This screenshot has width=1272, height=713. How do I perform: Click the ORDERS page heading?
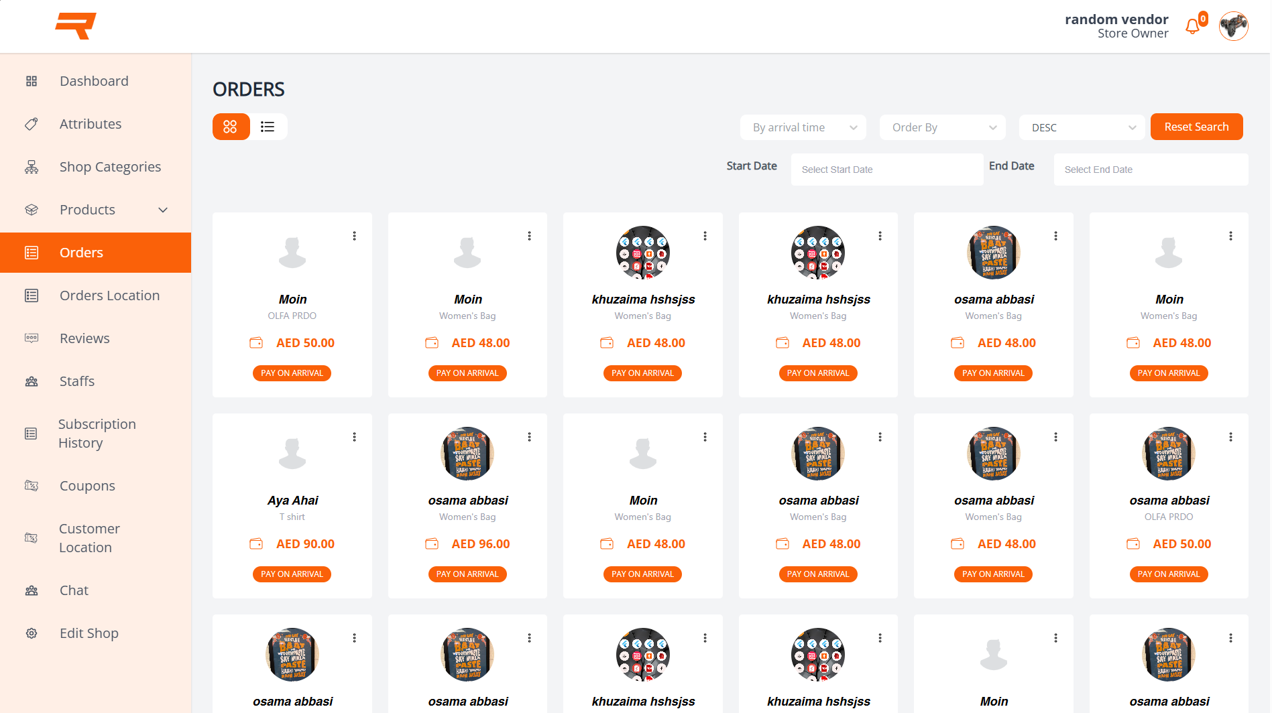(x=249, y=89)
